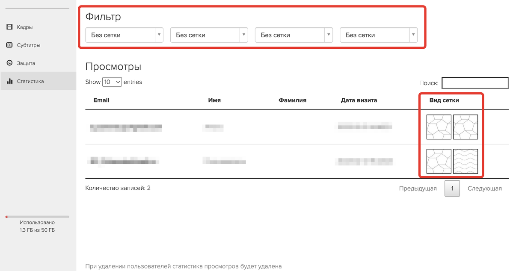This screenshot has width=513, height=271.
Task: Click first row's left pentagon grid thumbnail
Action: (x=439, y=127)
